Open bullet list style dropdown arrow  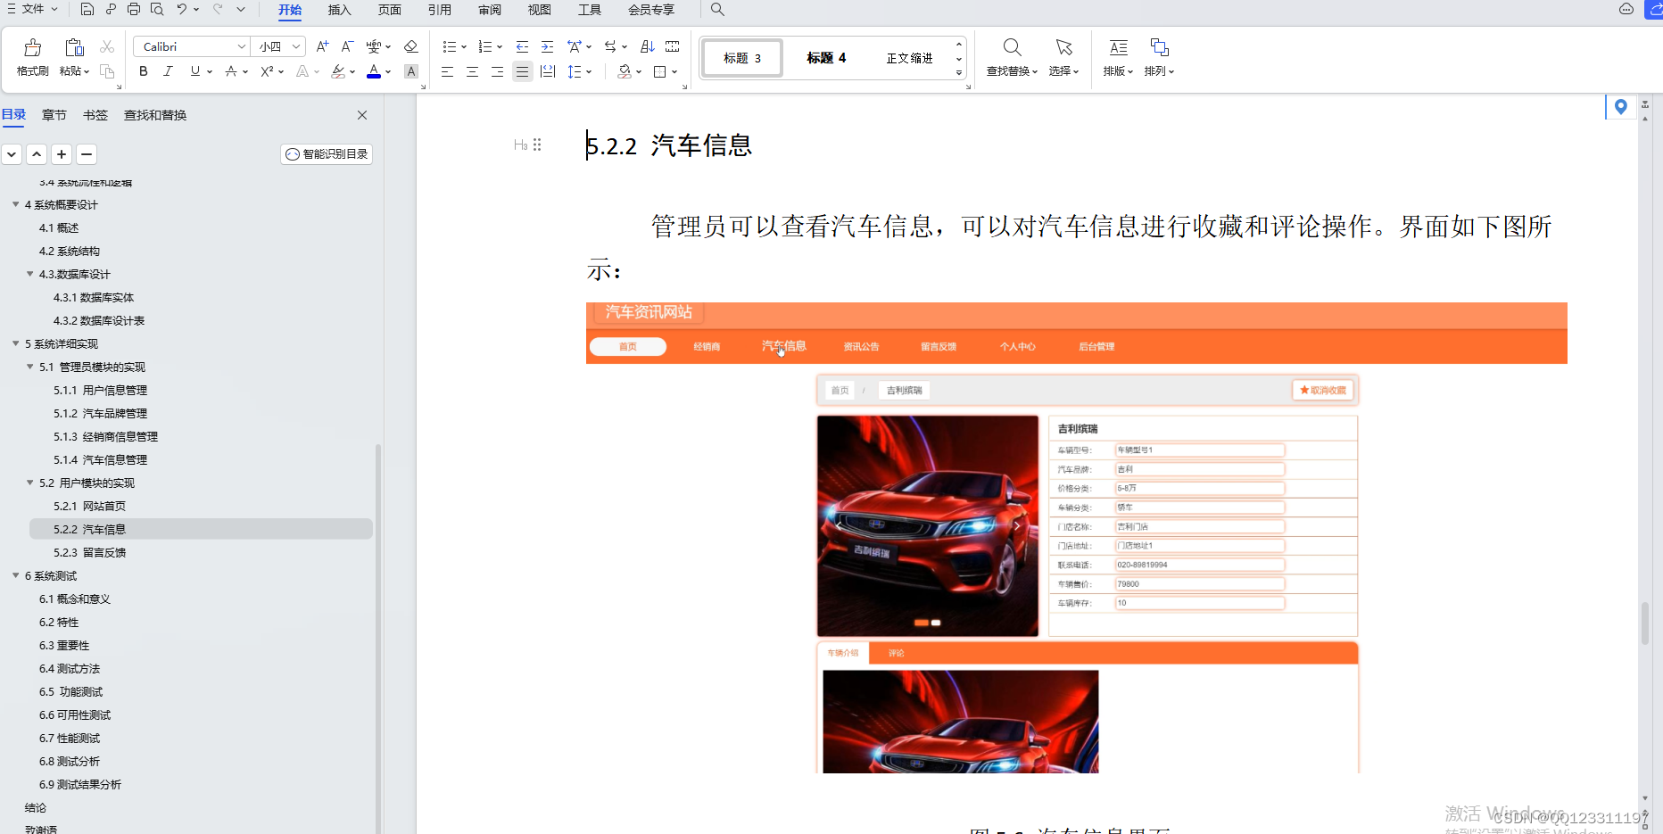(x=462, y=46)
